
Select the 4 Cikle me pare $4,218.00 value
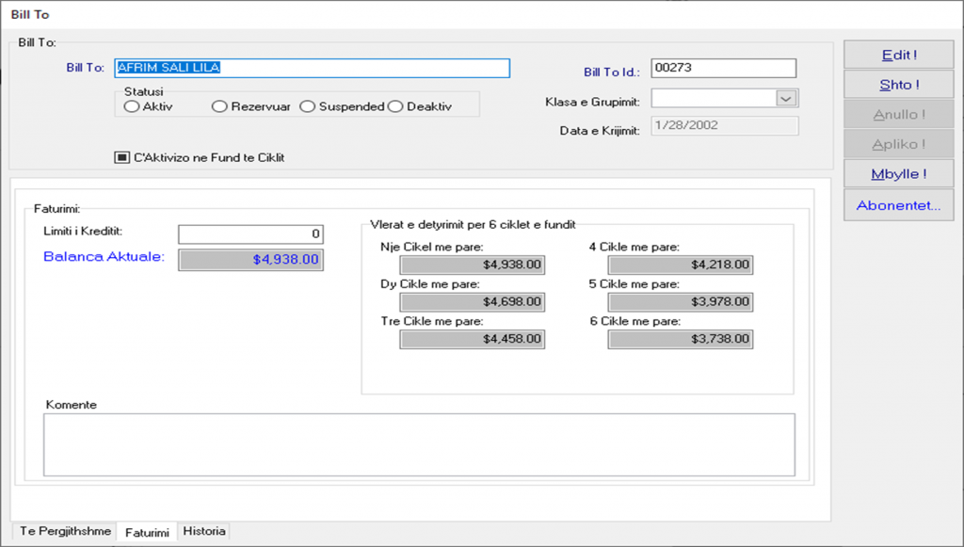pyautogui.click(x=681, y=265)
